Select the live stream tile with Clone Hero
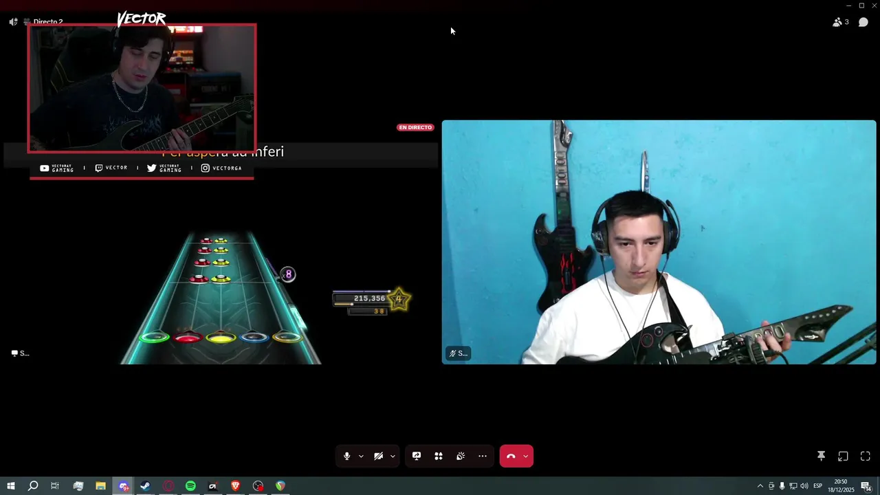The width and height of the screenshot is (880, 495). click(x=221, y=242)
